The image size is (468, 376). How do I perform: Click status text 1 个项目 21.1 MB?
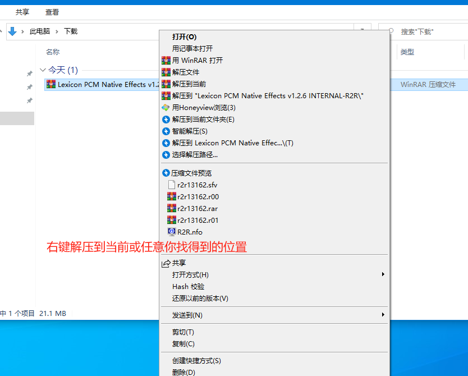(x=37, y=313)
